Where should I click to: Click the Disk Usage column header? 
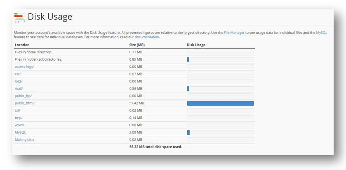[x=196, y=45]
